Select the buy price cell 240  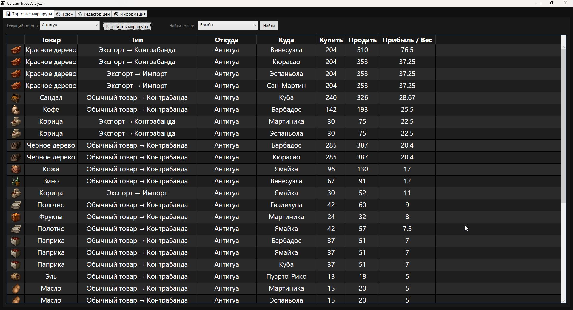tap(331, 98)
